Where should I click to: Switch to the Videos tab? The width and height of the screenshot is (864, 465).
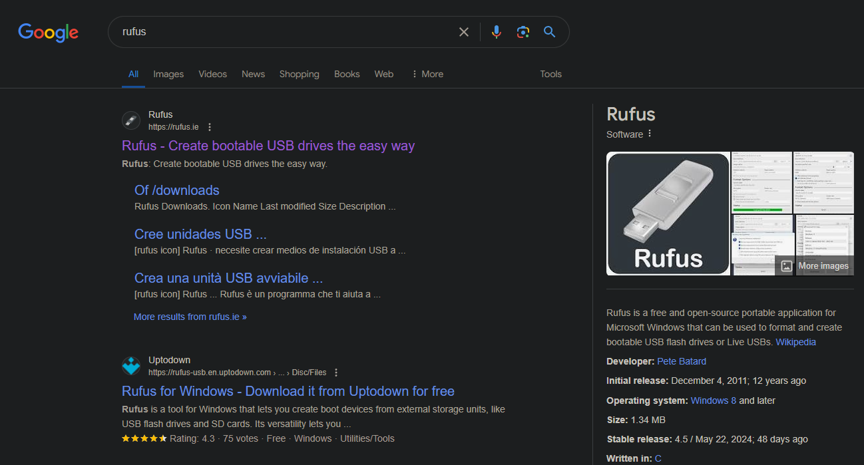[x=212, y=74]
